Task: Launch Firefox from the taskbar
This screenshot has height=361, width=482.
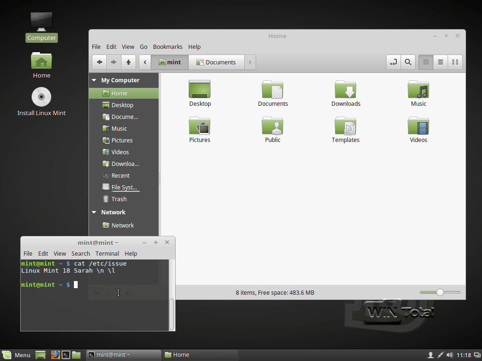Action: pos(56,355)
